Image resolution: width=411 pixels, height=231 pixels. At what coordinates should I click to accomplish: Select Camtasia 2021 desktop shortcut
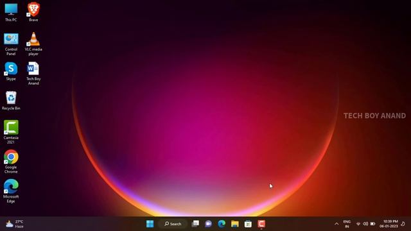tap(11, 132)
